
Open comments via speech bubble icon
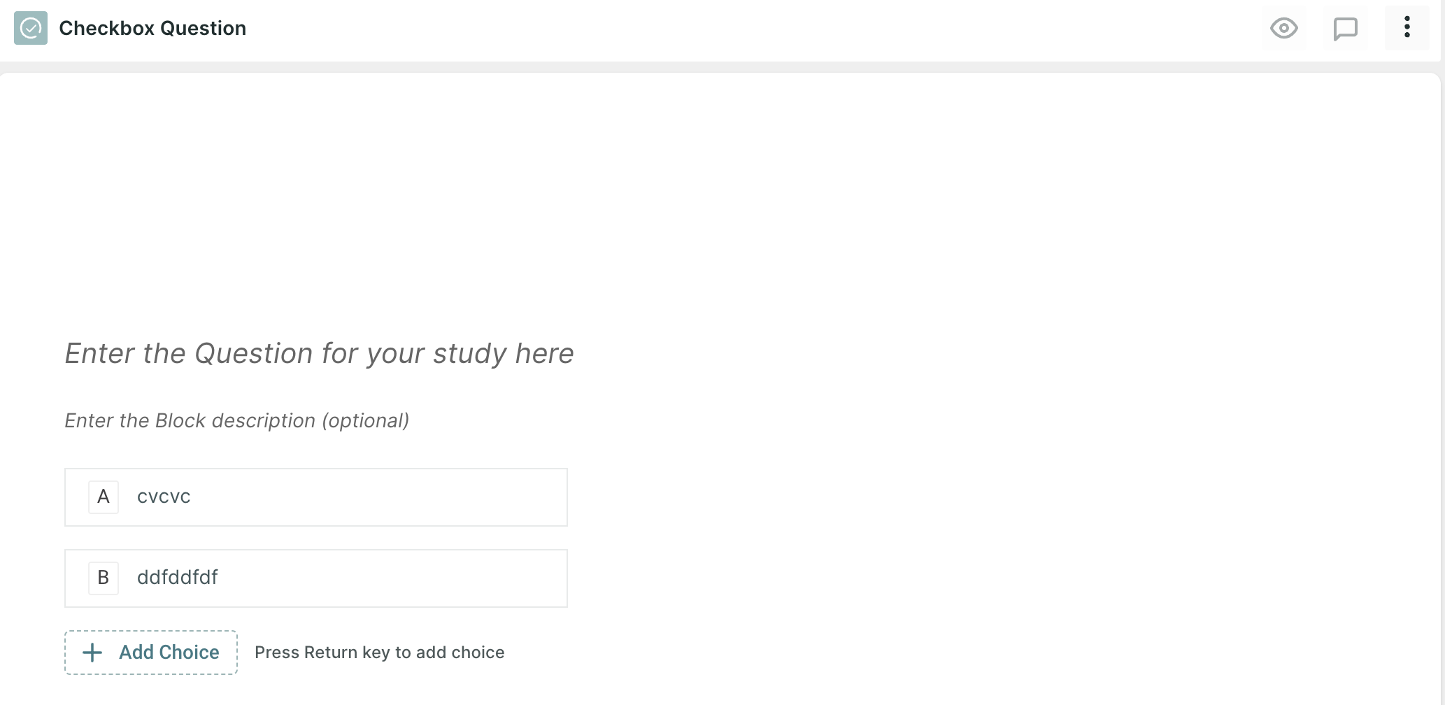click(x=1346, y=28)
